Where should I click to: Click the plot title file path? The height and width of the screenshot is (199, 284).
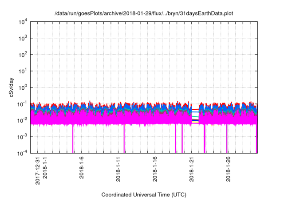(x=144, y=13)
